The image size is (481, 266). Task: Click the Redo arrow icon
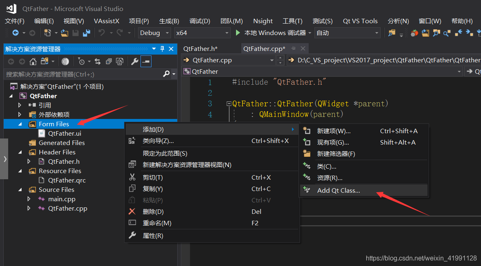click(120, 33)
